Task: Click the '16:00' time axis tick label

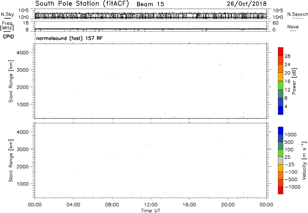Action: pos(189,205)
